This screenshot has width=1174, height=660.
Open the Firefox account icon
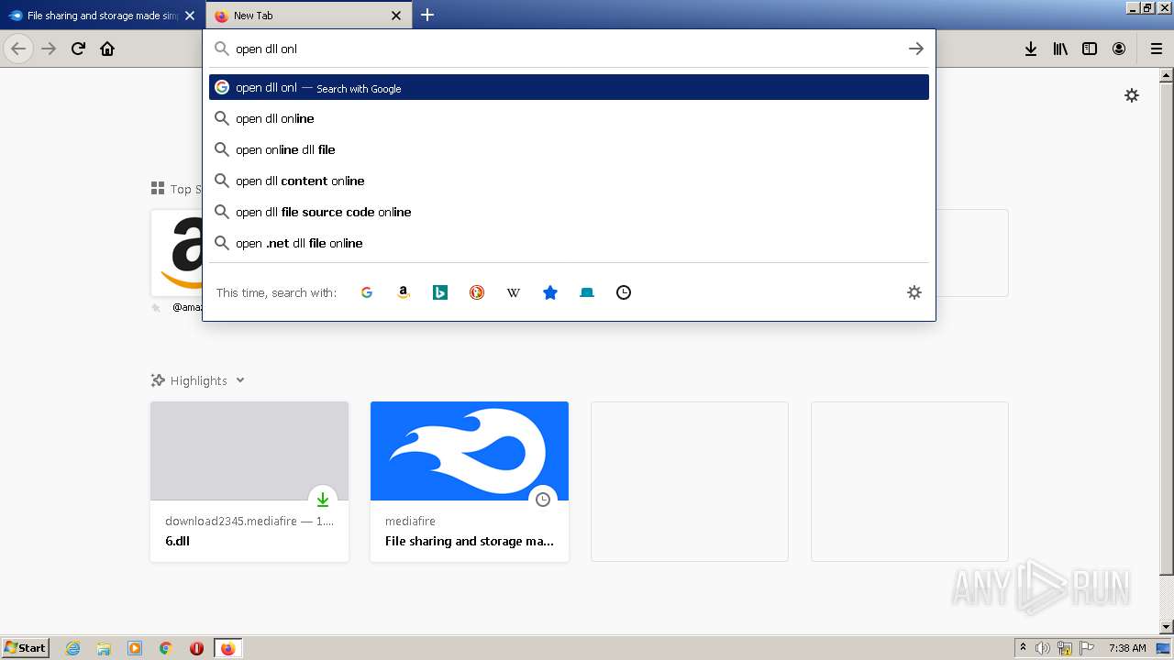[1119, 49]
